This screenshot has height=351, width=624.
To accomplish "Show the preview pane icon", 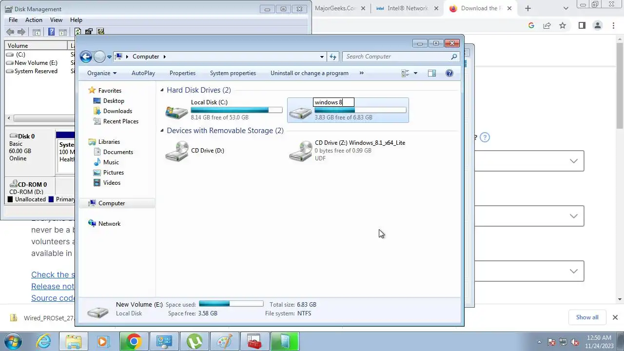I will [x=432, y=73].
